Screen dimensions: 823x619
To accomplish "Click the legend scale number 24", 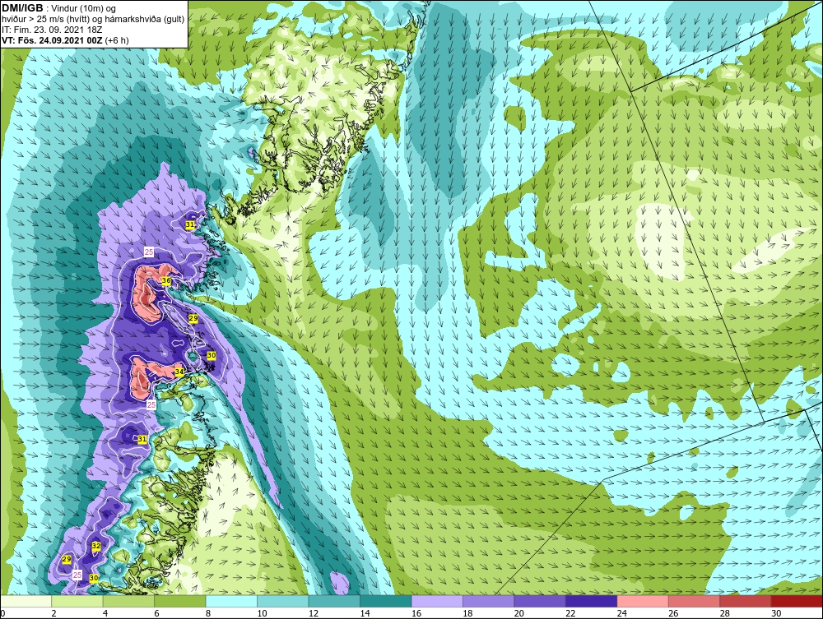I will point(622,613).
